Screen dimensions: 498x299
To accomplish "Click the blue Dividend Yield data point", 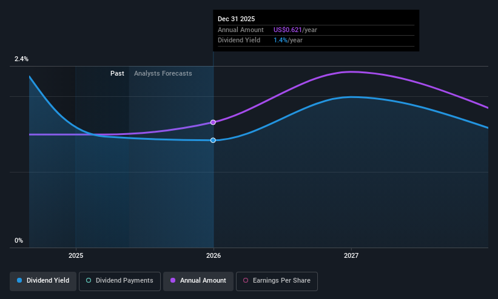I will [x=213, y=140].
